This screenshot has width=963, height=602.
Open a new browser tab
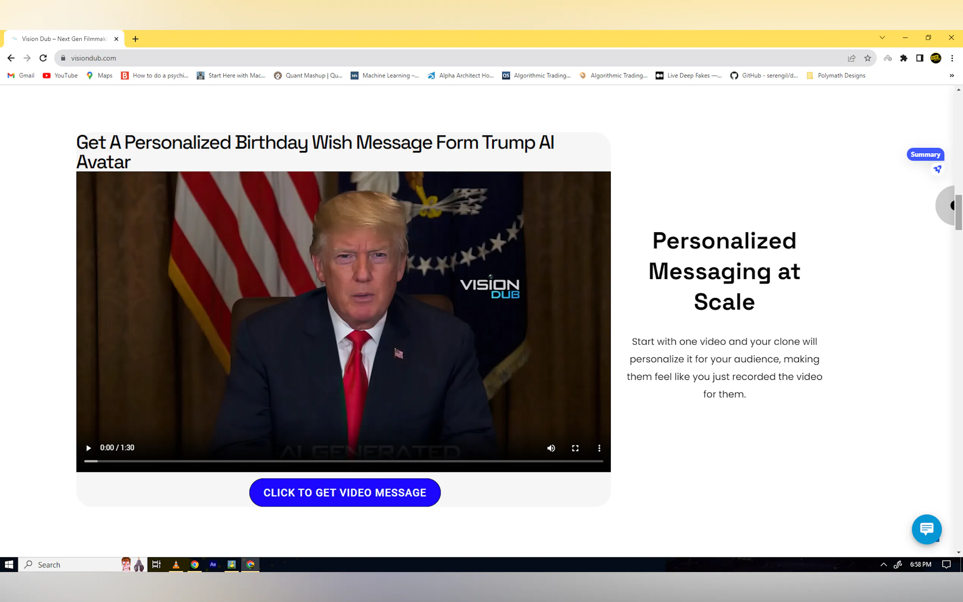[x=135, y=39]
